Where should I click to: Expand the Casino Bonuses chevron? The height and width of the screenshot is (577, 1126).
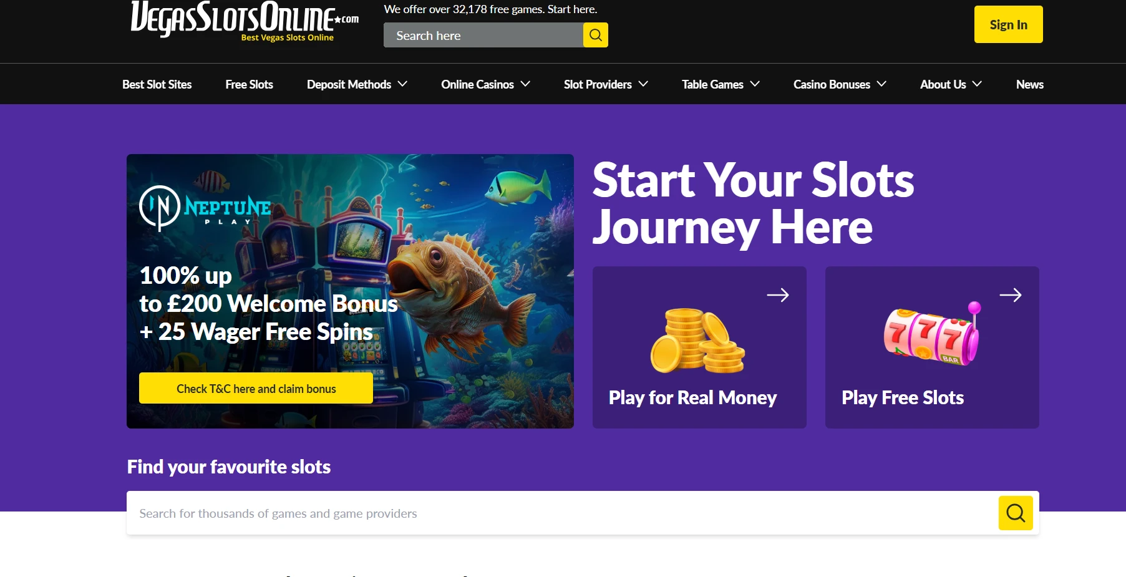(881, 84)
